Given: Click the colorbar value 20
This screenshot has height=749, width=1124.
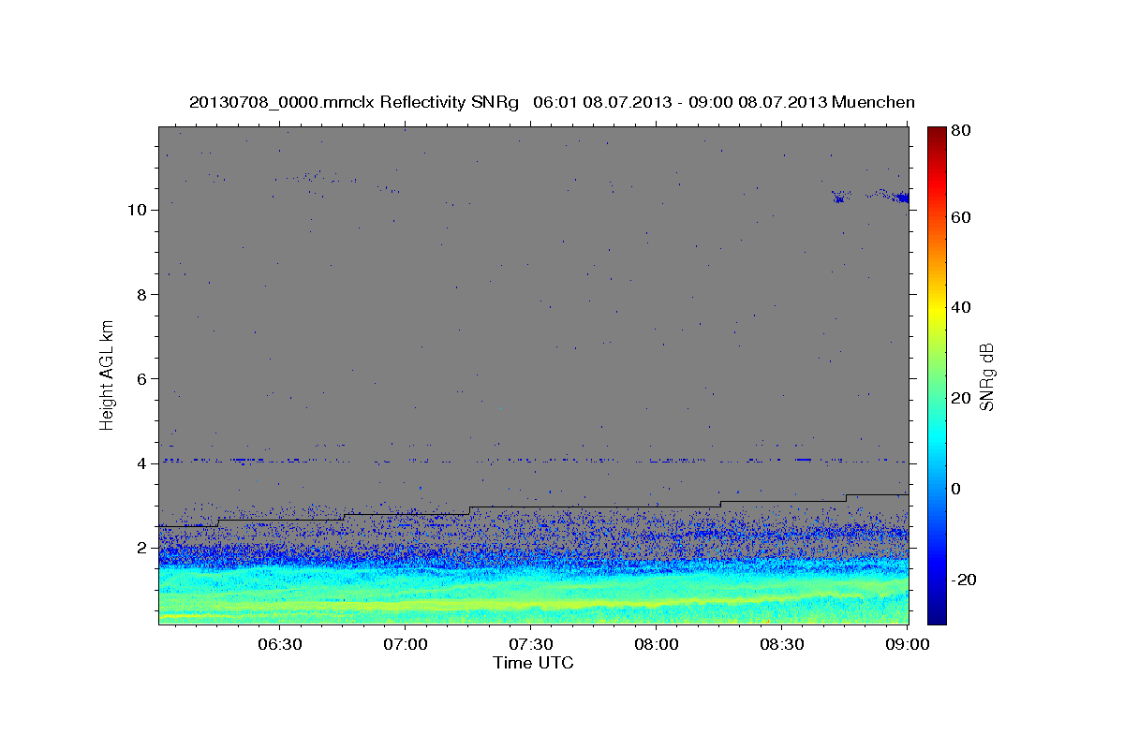Looking at the screenshot, I should 961,398.
